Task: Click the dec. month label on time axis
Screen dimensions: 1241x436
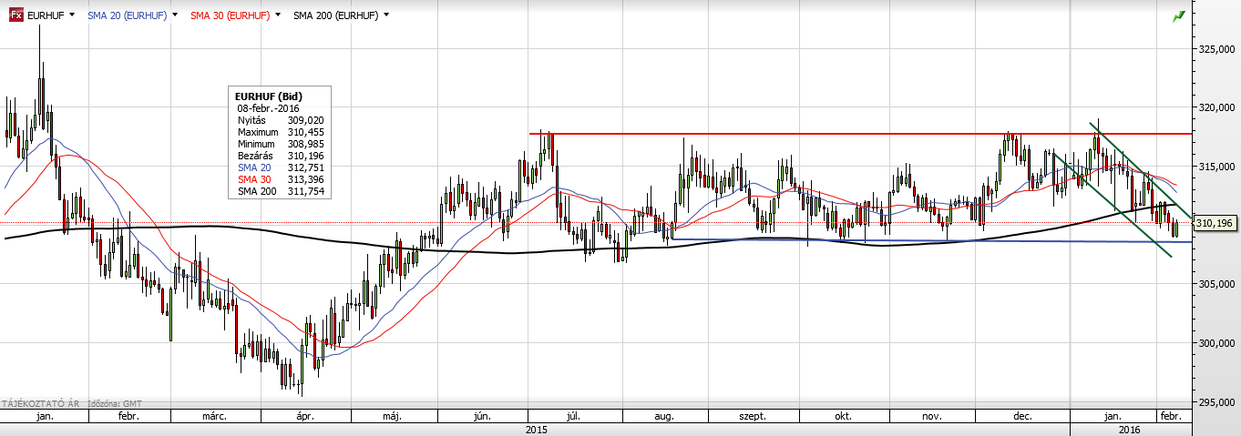Action: (x=1022, y=416)
